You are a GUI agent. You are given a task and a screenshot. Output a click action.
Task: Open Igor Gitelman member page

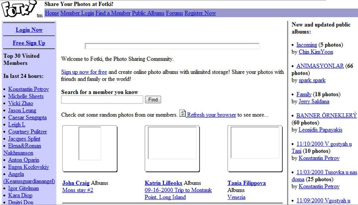pos(23,188)
